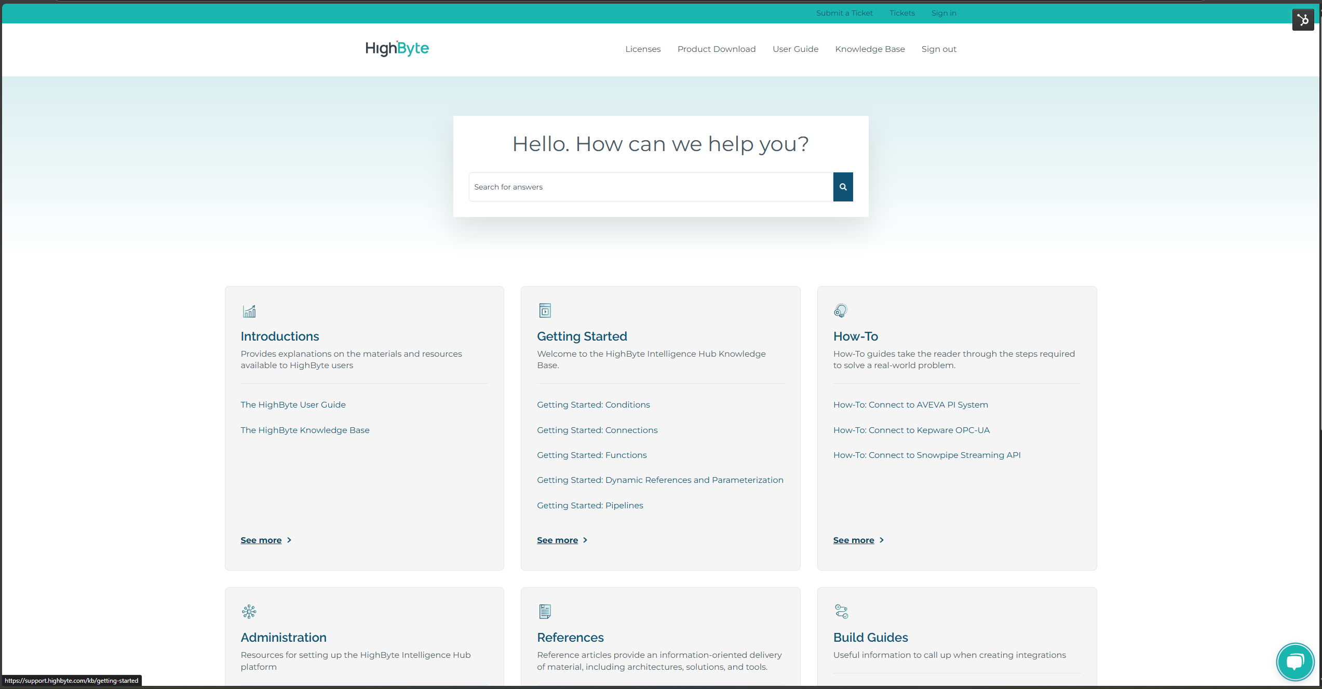The image size is (1322, 689).
Task: Click the References document icon
Action: pos(545,612)
